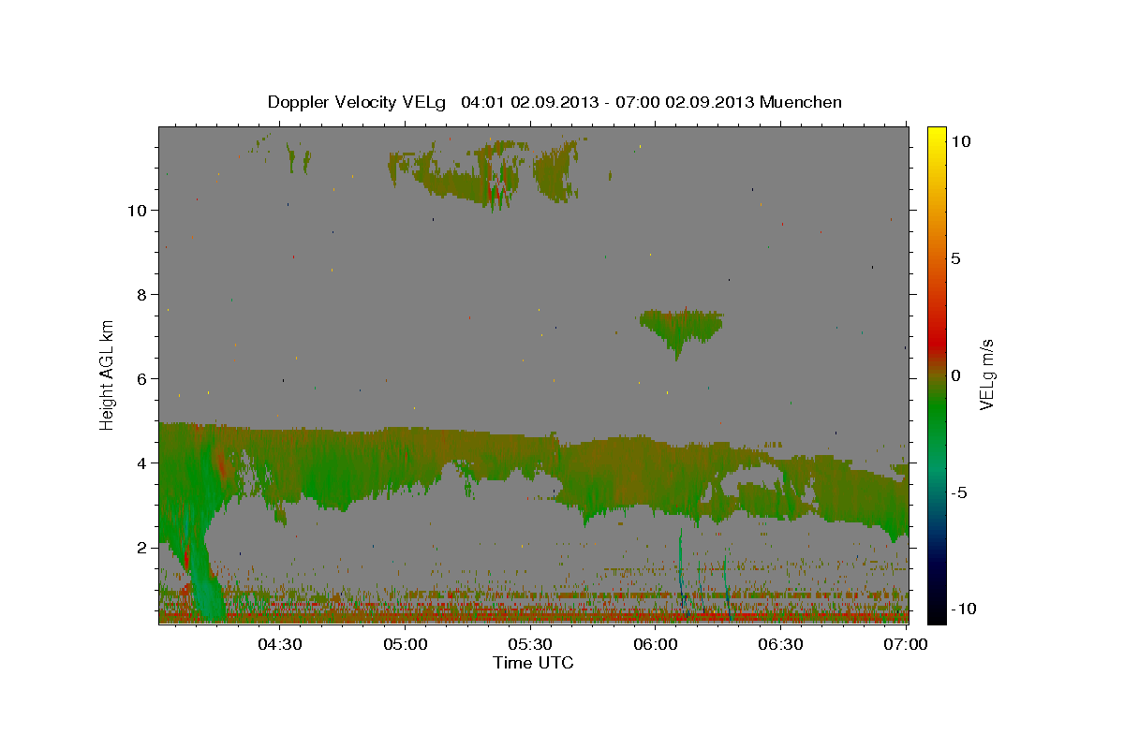Click the isolated cloud echo near 7 km
Viewport: 1124px width, 749px height.
point(681,330)
